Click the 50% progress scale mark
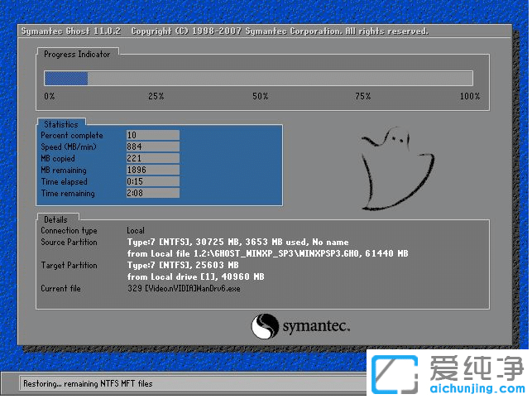 click(261, 96)
